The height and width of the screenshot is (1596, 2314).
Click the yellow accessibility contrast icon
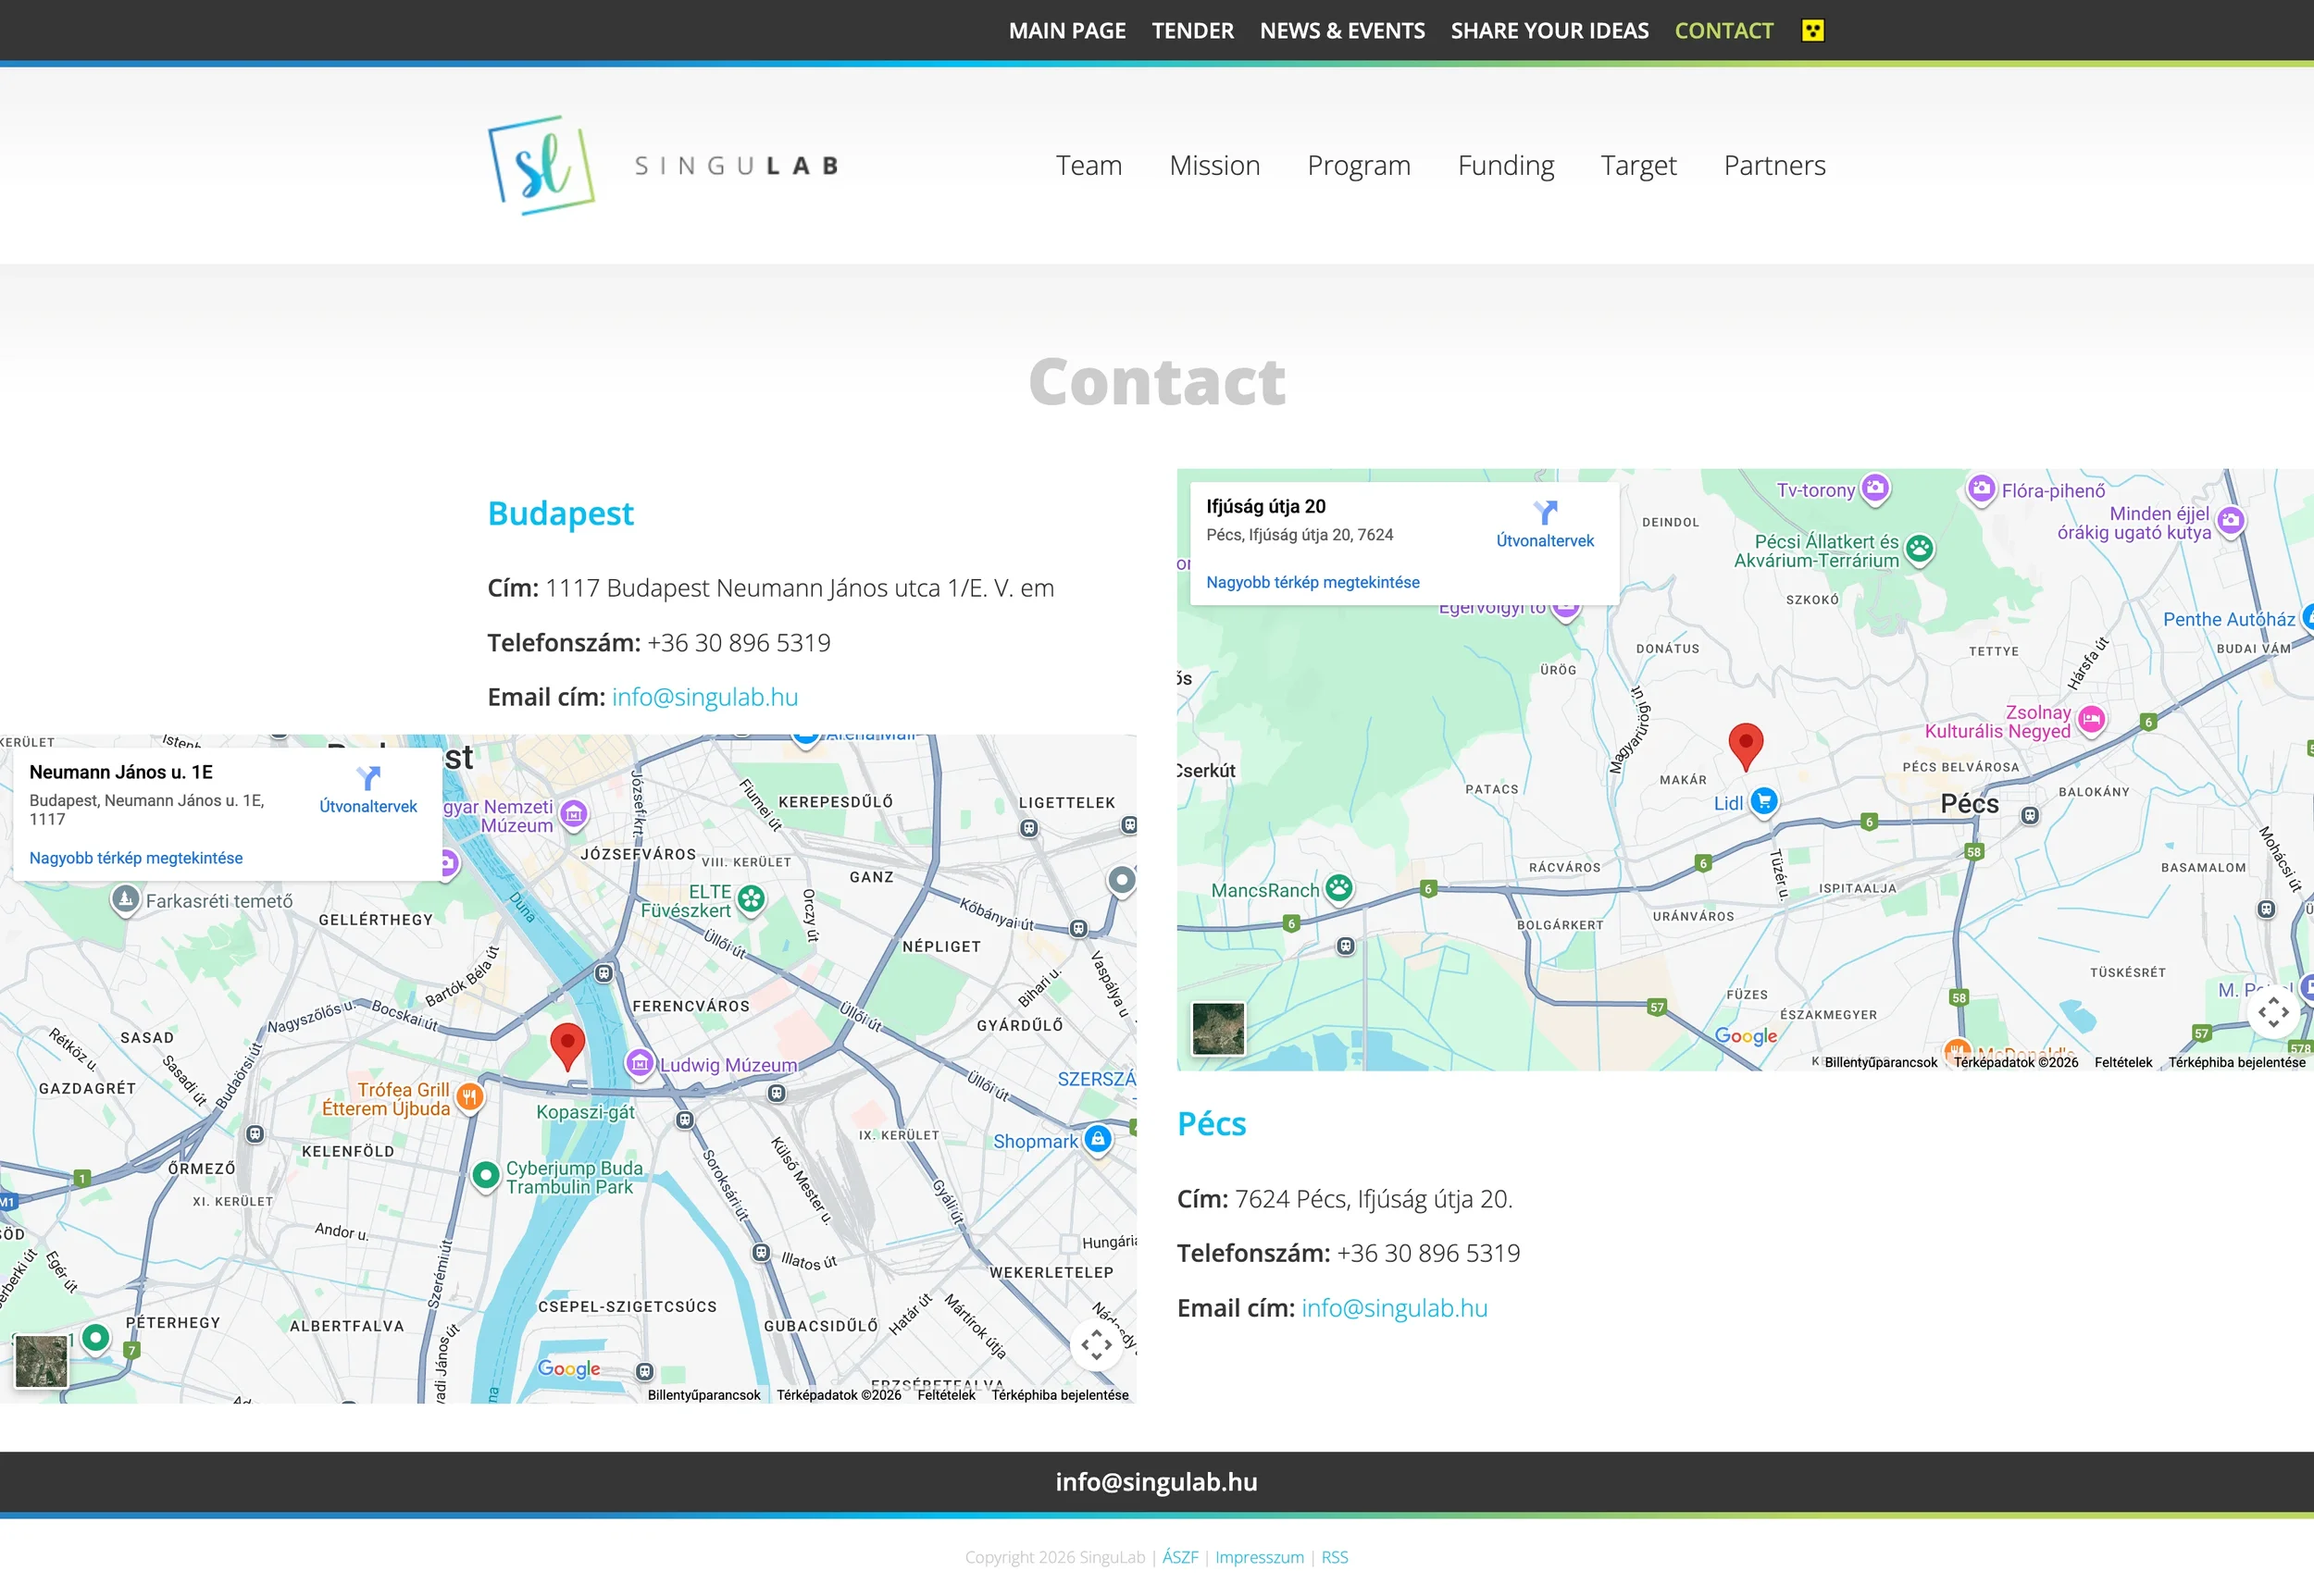[x=1811, y=30]
